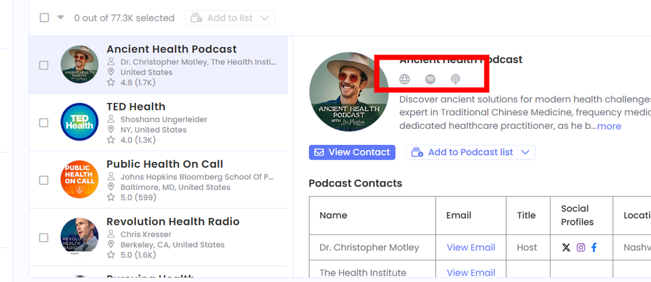Click the '4.0 (1.3K)' rating text

tap(138, 140)
